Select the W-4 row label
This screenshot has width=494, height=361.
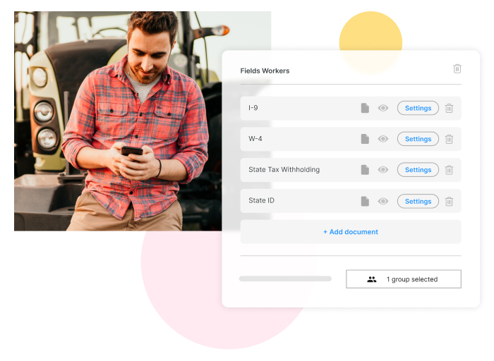tap(255, 139)
